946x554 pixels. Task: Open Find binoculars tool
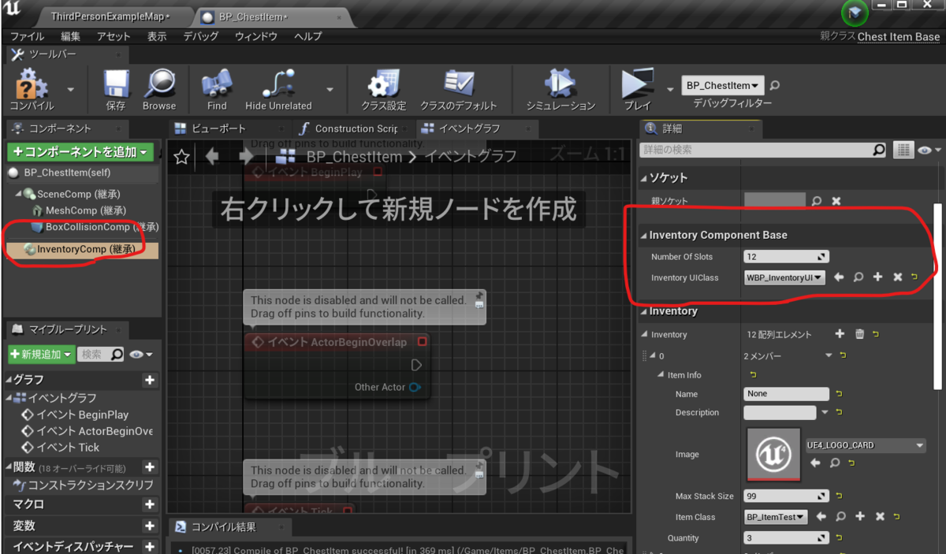217,85
